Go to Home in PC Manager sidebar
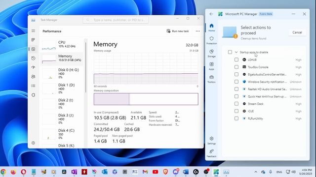 click(x=211, y=28)
